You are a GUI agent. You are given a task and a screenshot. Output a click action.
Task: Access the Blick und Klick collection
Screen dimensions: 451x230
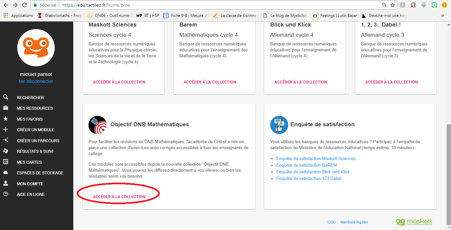tap(301, 82)
